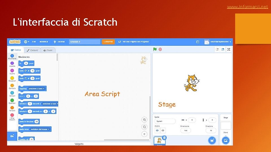Viewport: 271px width, 152px height.
Task: Select the Variabili block category
Action: [x=12, y=109]
